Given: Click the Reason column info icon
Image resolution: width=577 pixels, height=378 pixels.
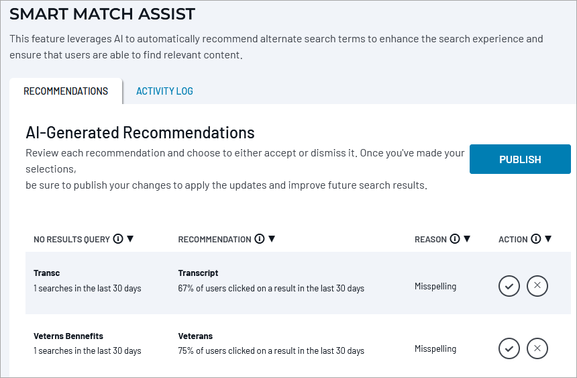Looking at the screenshot, I should [455, 239].
